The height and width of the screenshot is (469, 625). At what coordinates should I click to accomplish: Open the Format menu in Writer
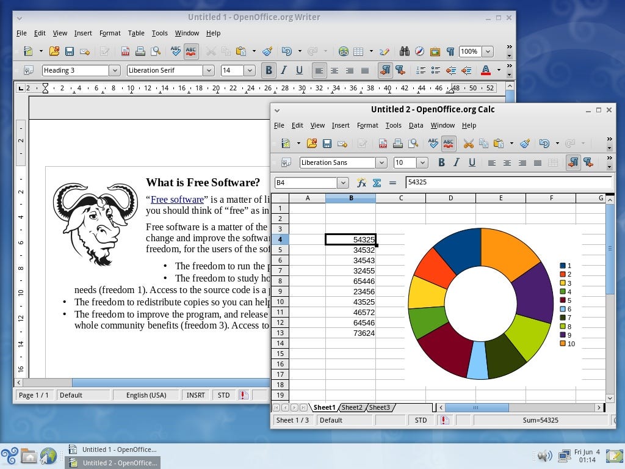110,33
